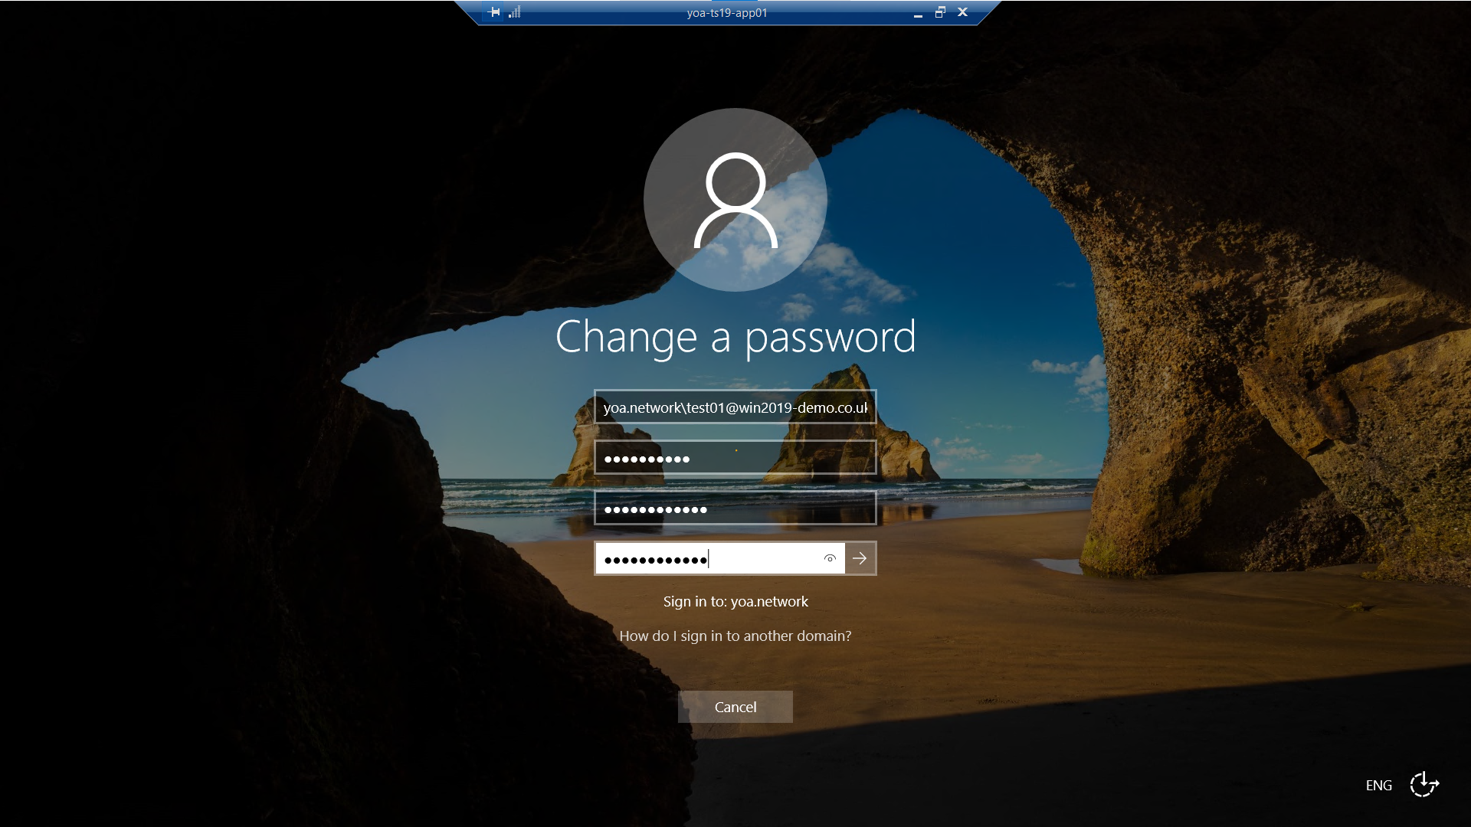Click the blue highlight strip atop connection bar
The image size is (1471, 827).
tap(735, 2)
